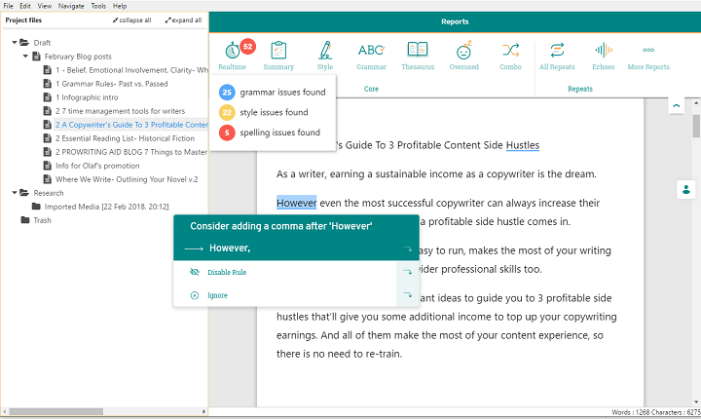Select '1 - Belief, Emotional Involvement' file
The image size is (701, 419).
[131, 70]
